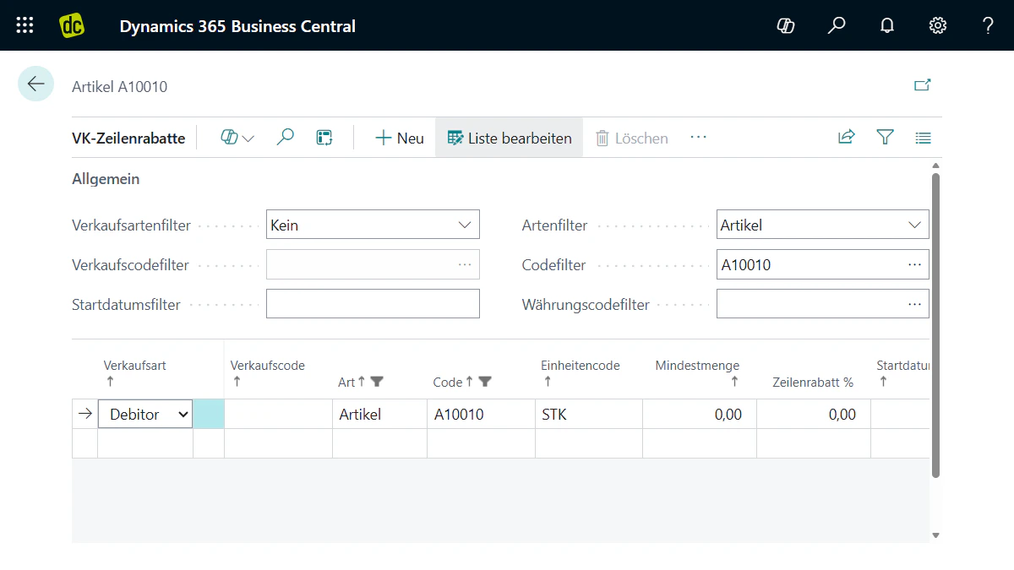
Task: Click the green dc company logo
Action: click(72, 25)
